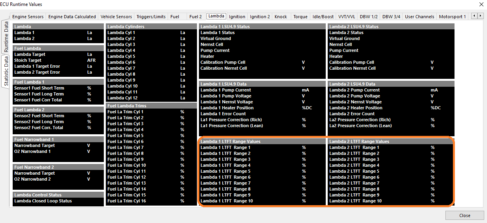The image size is (487, 223).
Task: Click Fuel La Trim Cyl 1 row
Action: click(151, 112)
